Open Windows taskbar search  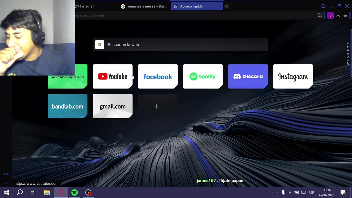pyautogui.click(x=20, y=193)
